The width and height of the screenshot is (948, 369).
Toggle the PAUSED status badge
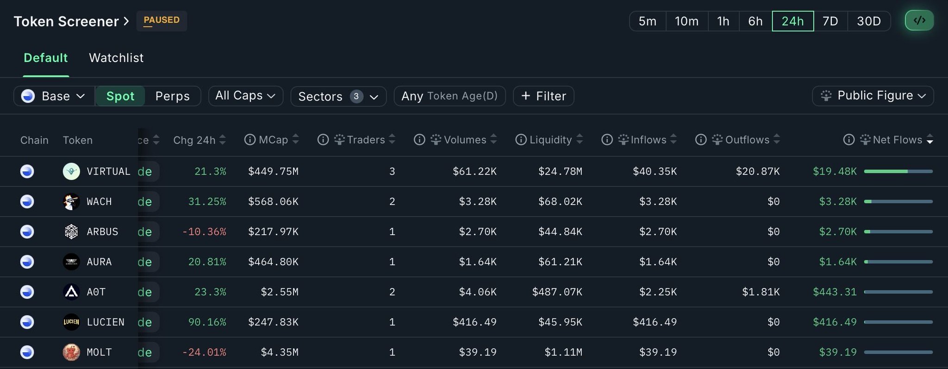pos(162,21)
